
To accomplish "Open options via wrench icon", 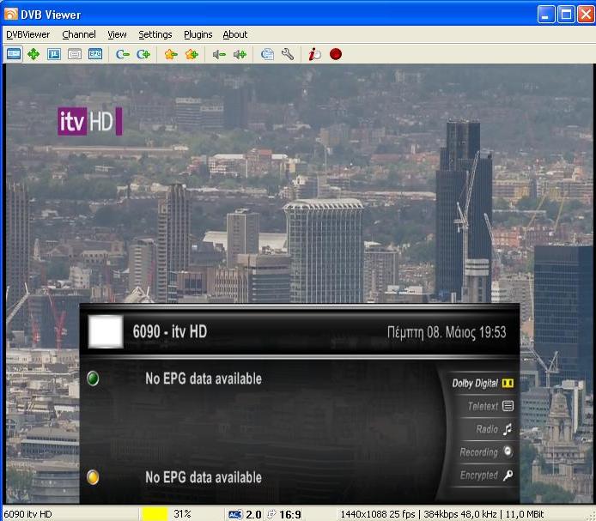I will click(288, 54).
